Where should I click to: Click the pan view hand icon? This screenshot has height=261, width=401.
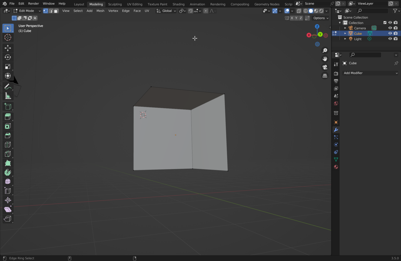click(x=325, y=59)
